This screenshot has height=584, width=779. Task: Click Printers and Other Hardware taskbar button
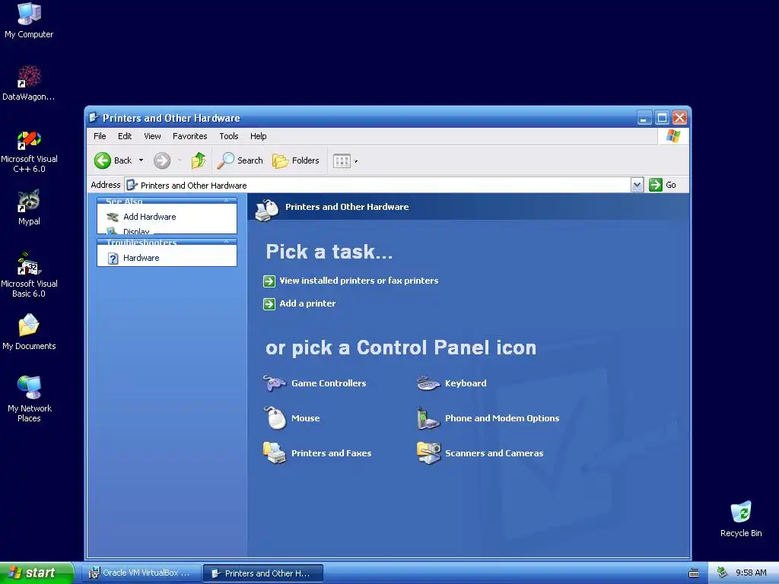[x=263, y=573]
